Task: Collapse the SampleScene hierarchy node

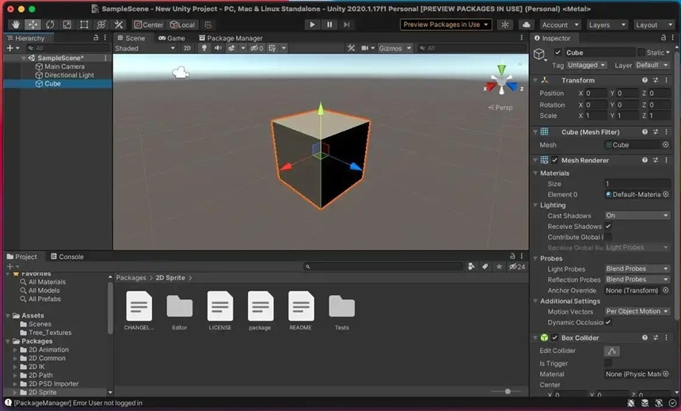Action: click(23, 58)
